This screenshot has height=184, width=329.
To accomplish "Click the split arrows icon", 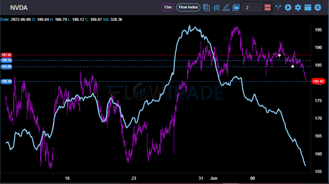I will point(278,7).
